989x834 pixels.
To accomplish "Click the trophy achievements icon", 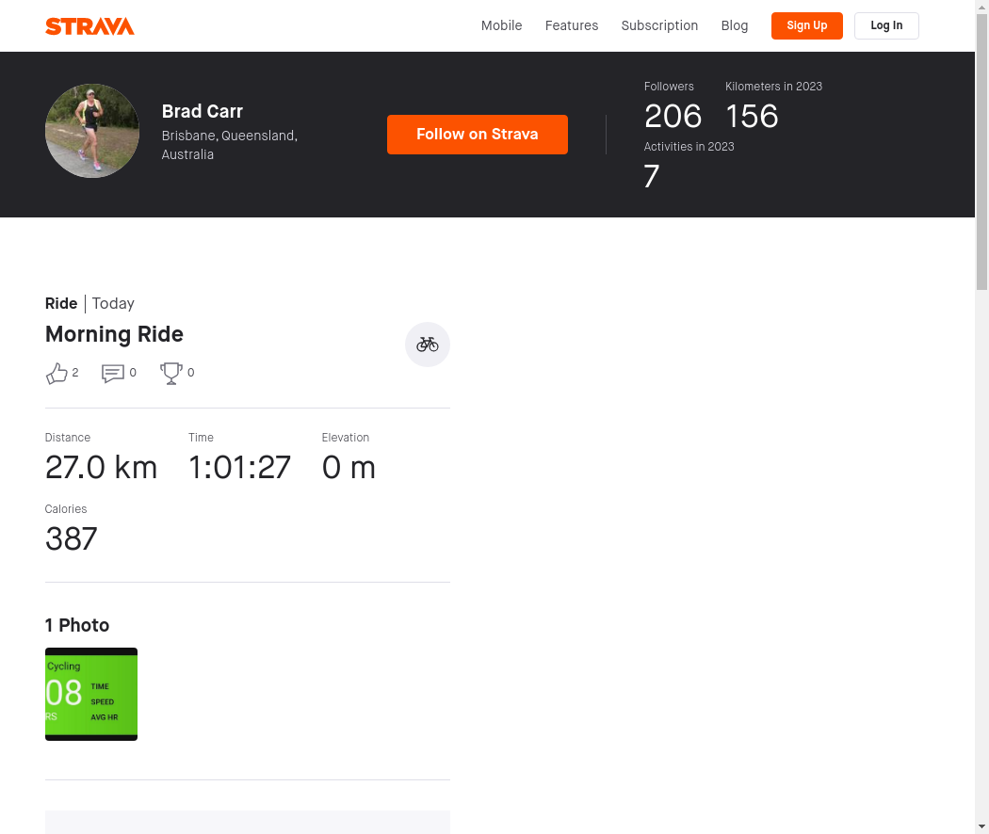I will click(170, 373).
